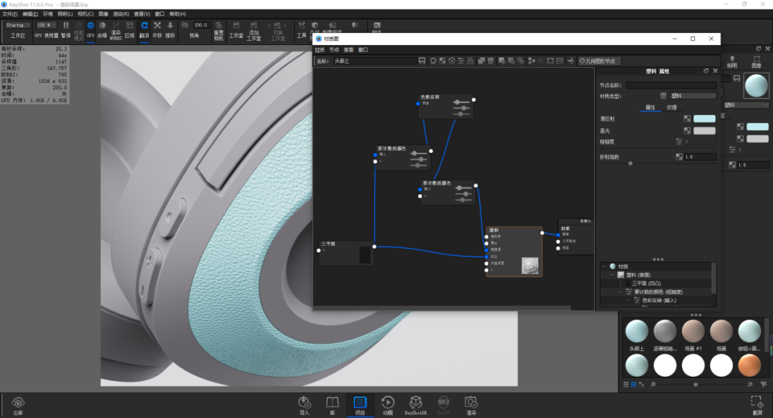Click the reset camera (重置相机) icon
The width and height of the screenshot is (773, 418).
point(219,30)
